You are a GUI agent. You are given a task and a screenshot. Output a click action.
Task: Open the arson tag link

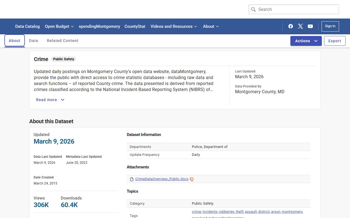coord(276,212)
